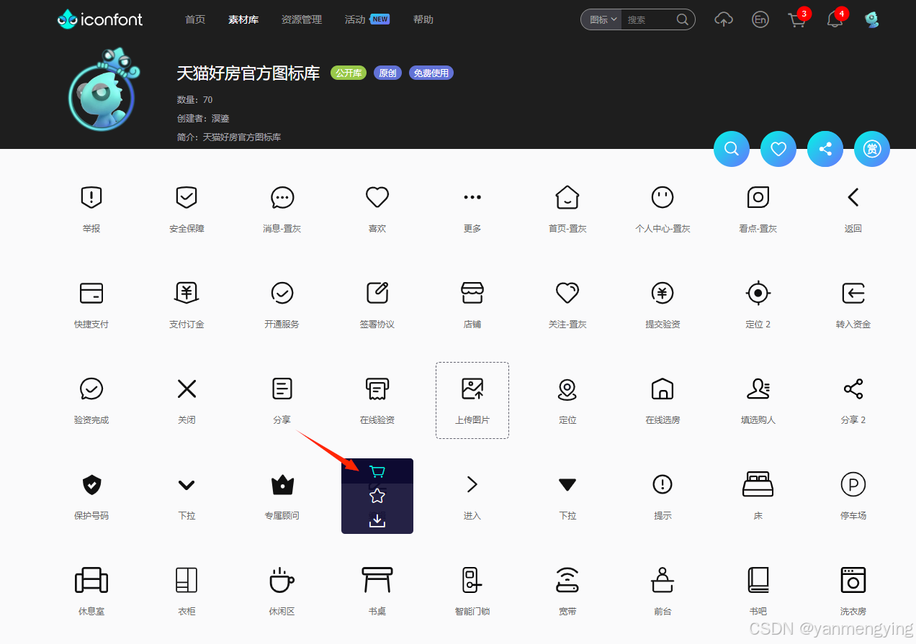916x644 pixels.
Task: Click the 免费使用 tag
Action: [431, 73]
